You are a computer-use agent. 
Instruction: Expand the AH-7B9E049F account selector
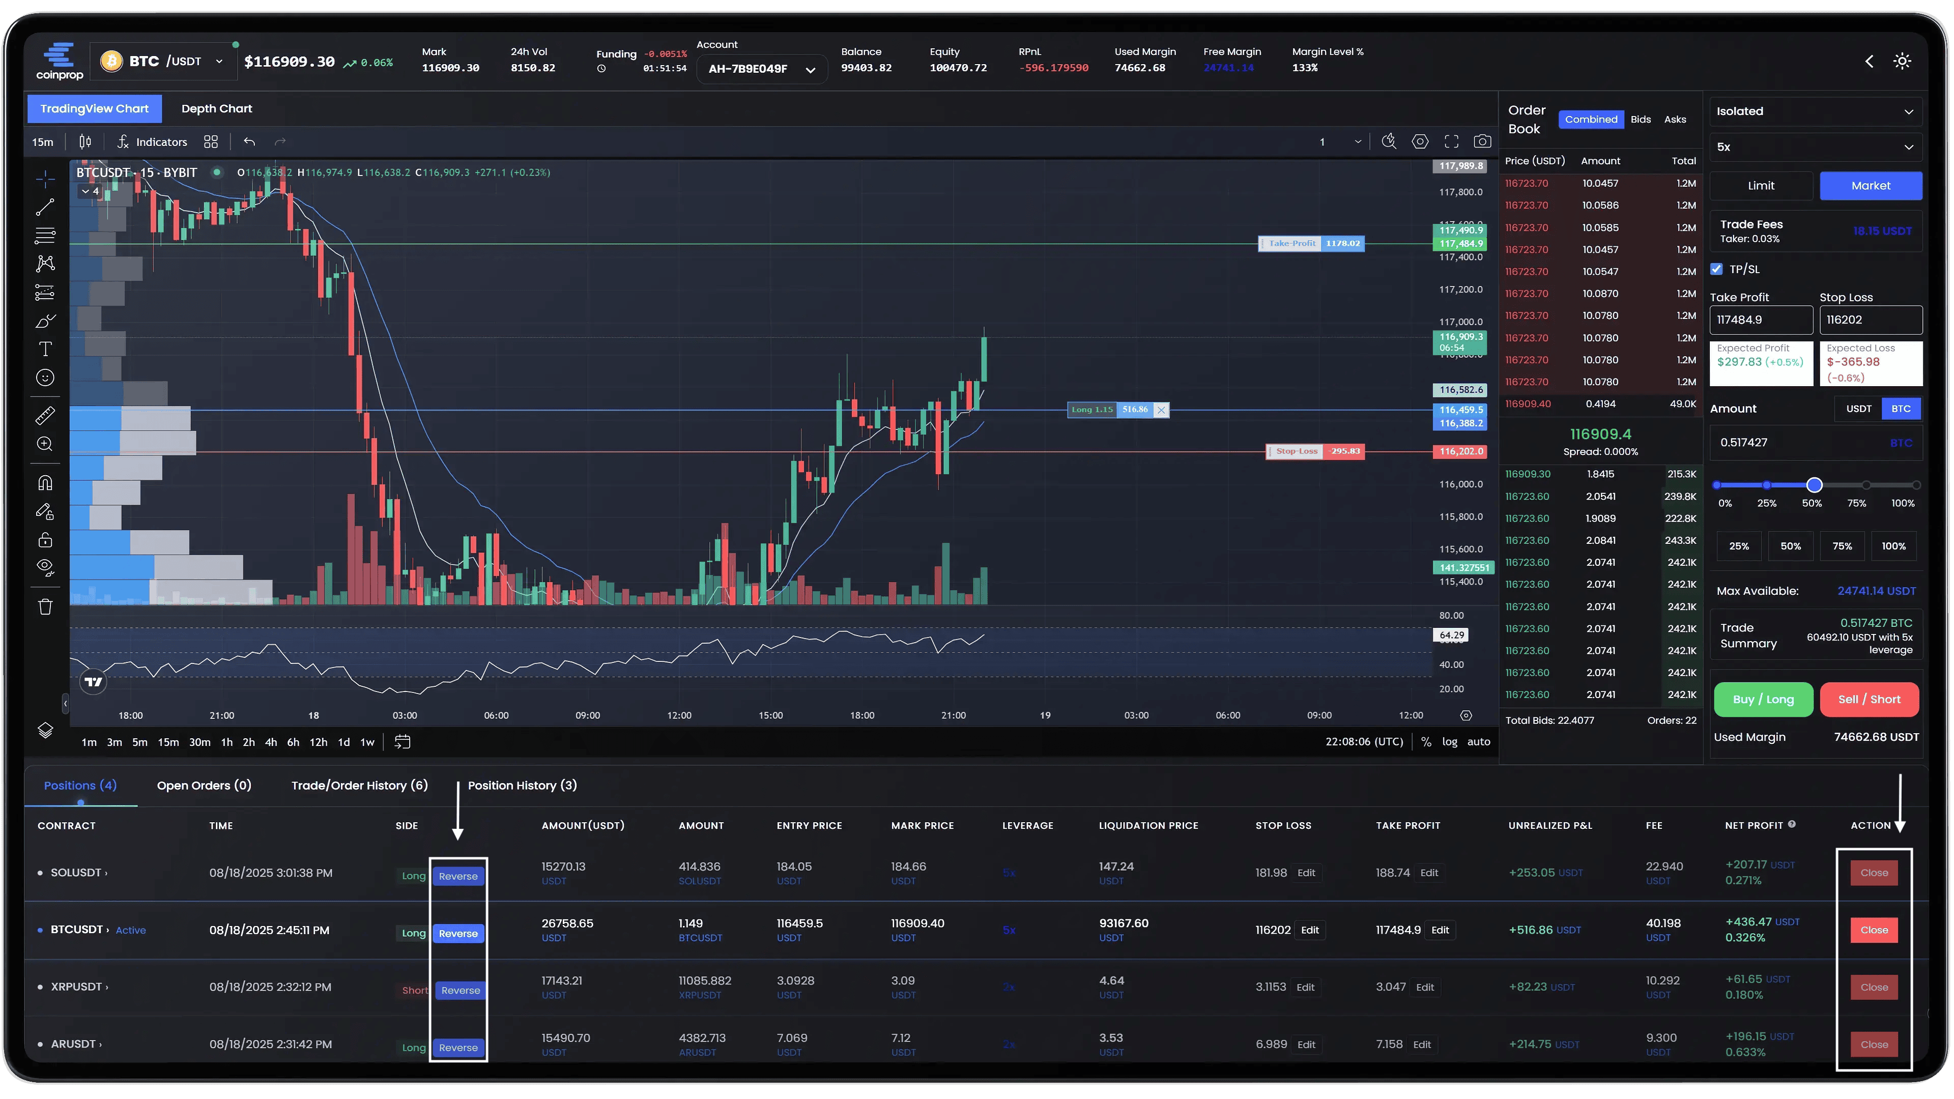pyautogui.click(x=761, y=69)
